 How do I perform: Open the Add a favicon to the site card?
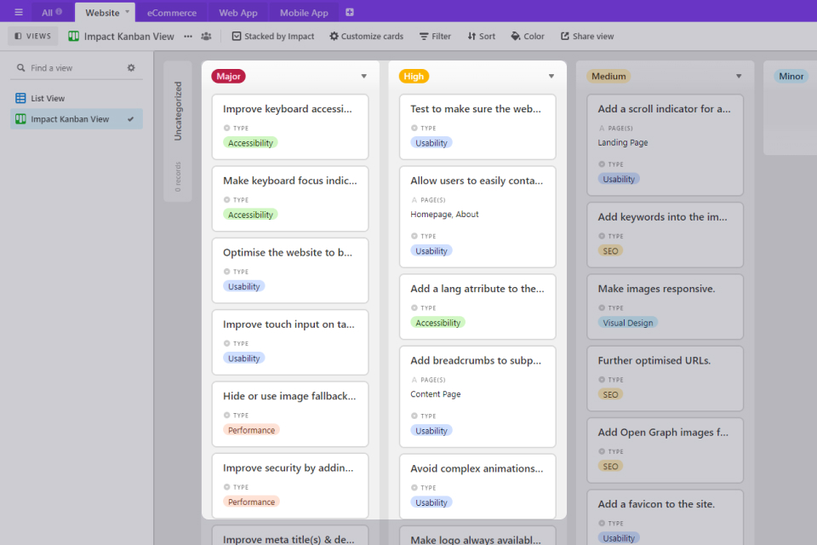(665, 518)
